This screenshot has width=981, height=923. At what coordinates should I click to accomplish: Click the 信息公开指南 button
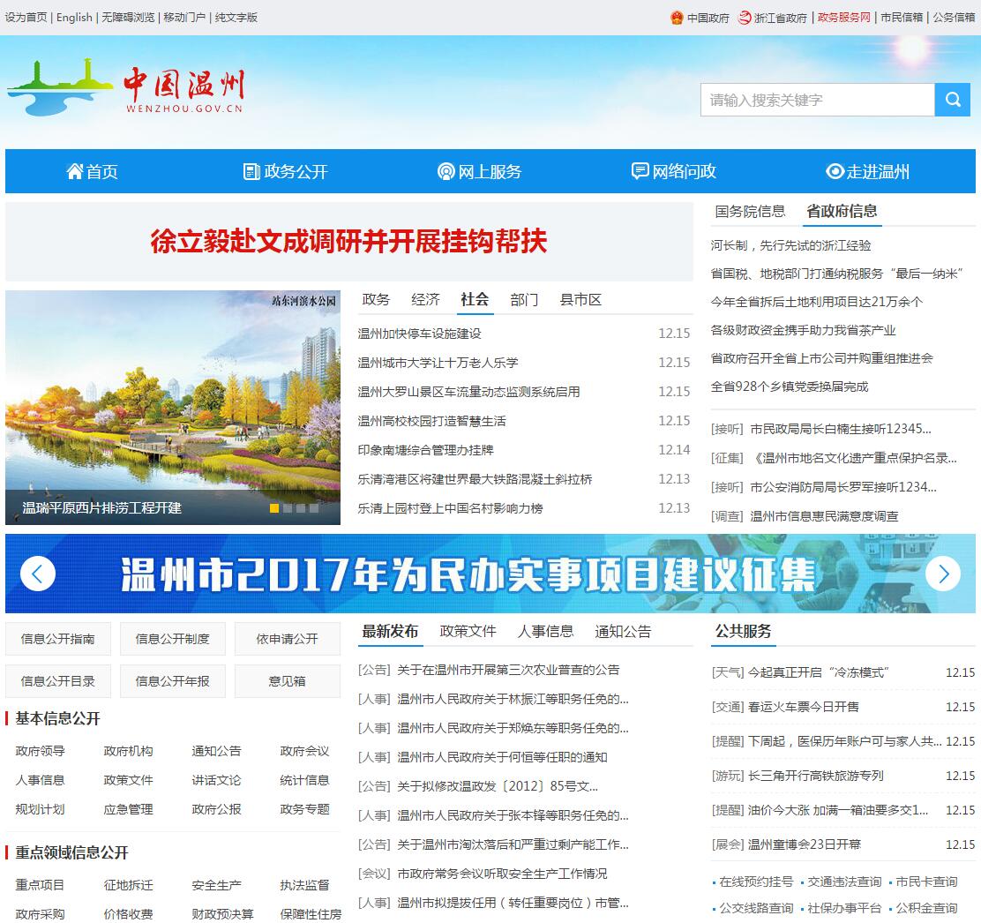(58, 639)
